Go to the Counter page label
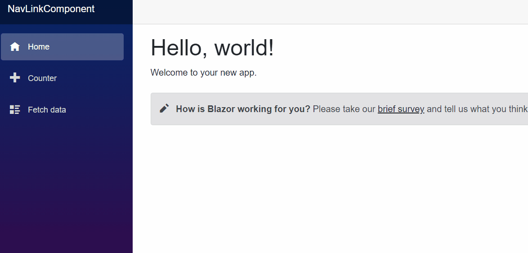 click(42, 78)
